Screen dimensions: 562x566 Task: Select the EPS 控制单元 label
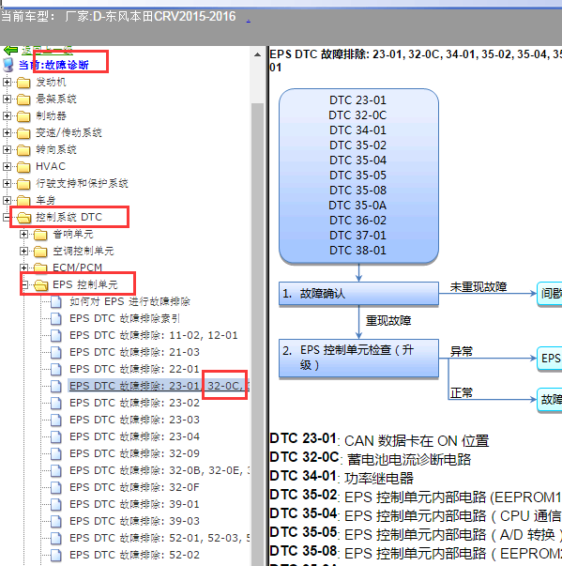[85, 284]
